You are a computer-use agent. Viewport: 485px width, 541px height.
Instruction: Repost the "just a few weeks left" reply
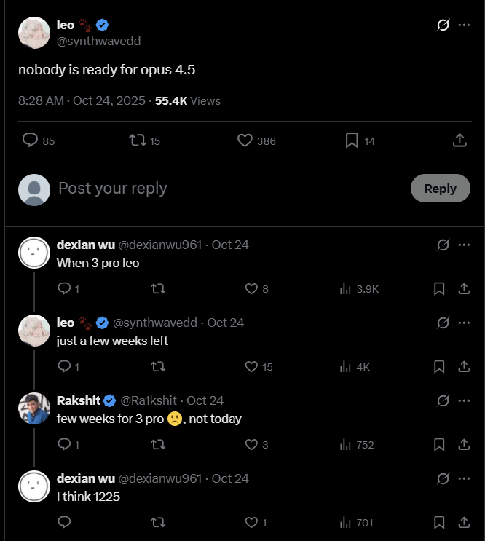click(x=157, y=367)
